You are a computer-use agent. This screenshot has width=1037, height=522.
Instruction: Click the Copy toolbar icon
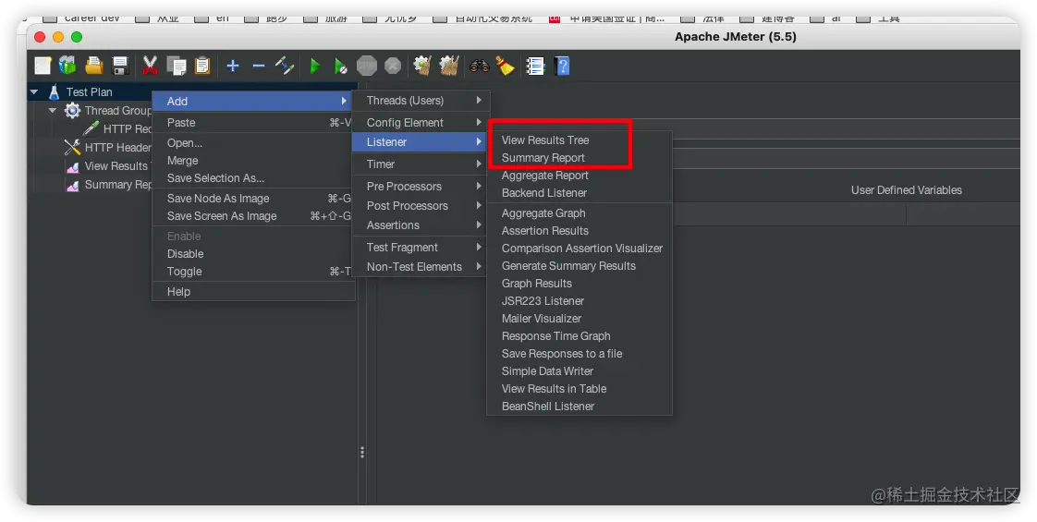pos(177,66)
